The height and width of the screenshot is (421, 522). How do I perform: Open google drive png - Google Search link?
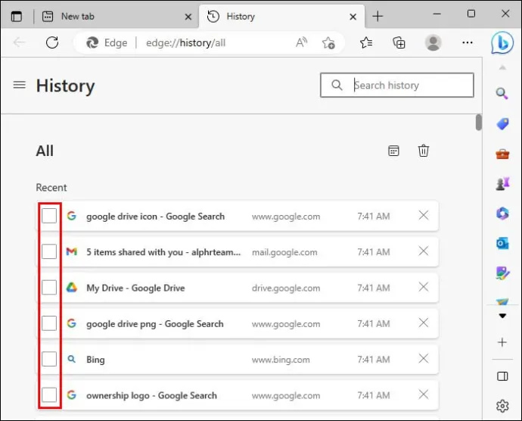point(155,324)
